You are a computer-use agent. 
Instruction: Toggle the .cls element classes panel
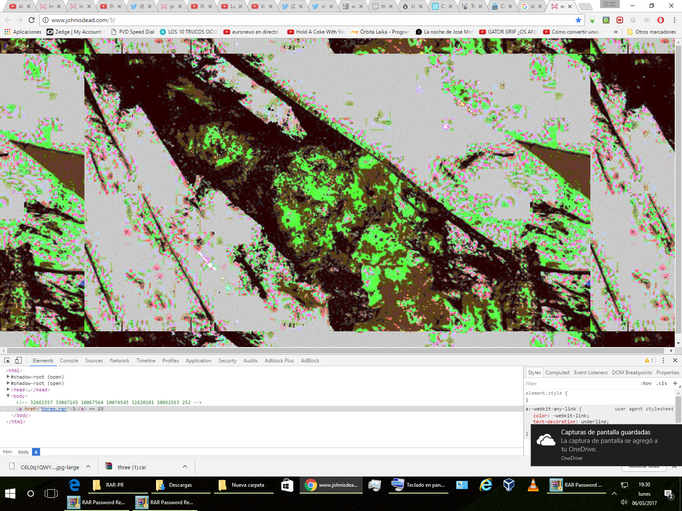[662, 383]
